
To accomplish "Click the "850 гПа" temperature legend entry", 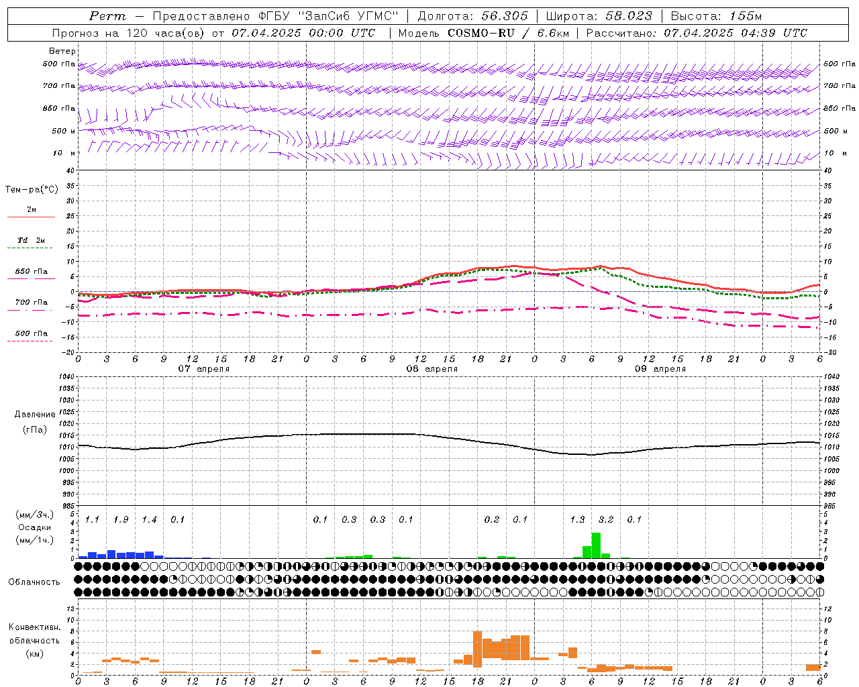I will [x=31, y=272].
